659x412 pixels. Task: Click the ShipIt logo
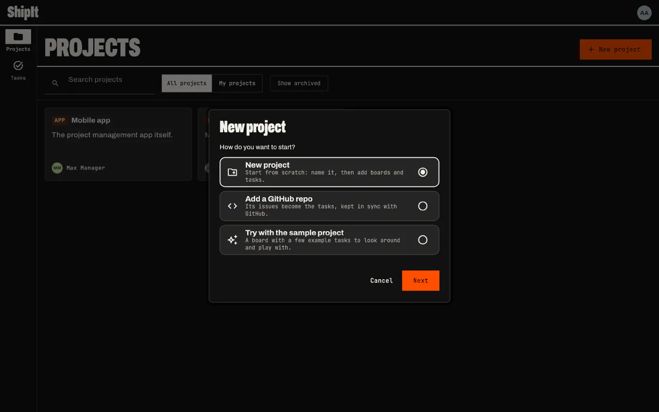point(23,12)
